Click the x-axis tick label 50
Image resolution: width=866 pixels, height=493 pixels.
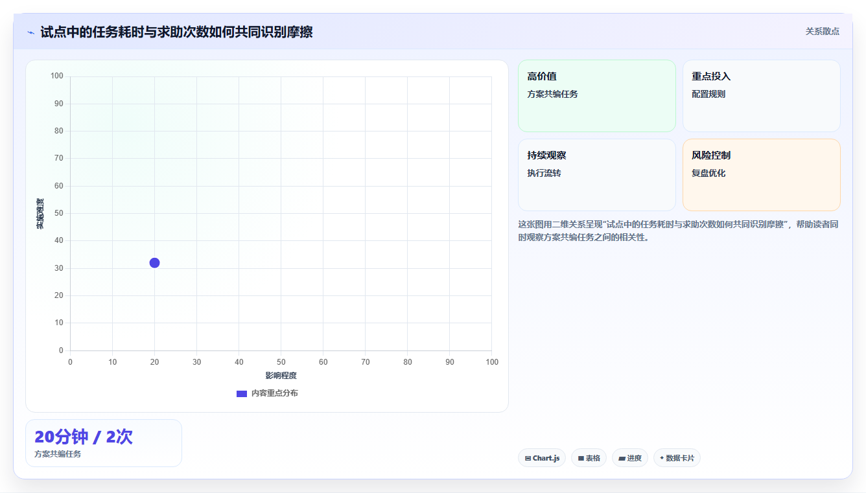pos(281,362)
